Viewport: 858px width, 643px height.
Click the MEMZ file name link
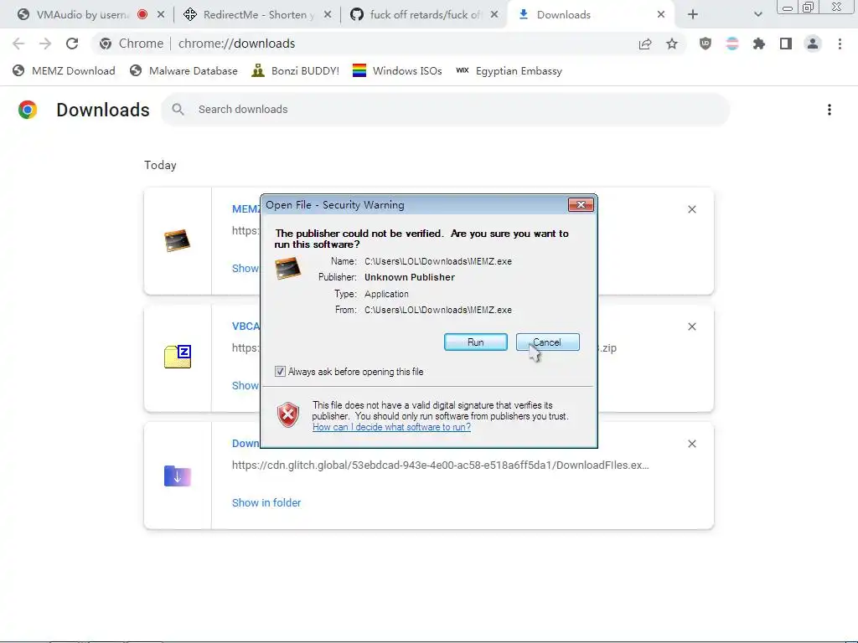pyautogui.click(x=246, y=208)
